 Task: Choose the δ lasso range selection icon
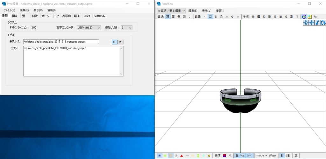coord(216,17)
